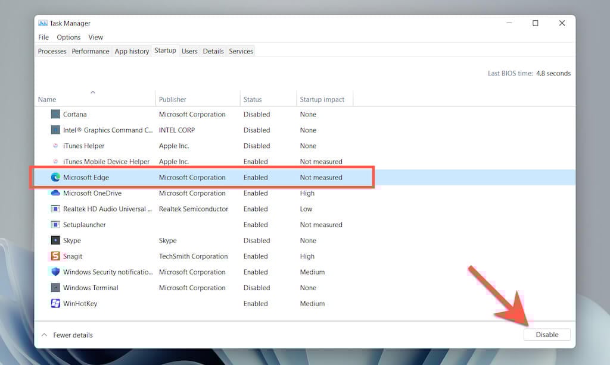Select the WinHotKey entry
This screenshot has width=610, height=365.
pyautogui.click(x=80, y=304)
